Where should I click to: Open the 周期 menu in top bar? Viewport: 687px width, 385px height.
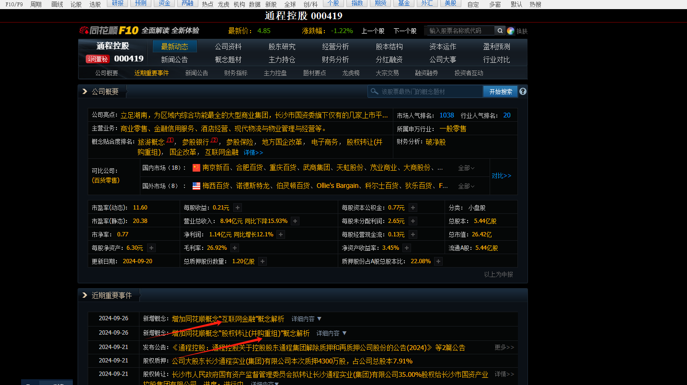click(x=36, y=4)
